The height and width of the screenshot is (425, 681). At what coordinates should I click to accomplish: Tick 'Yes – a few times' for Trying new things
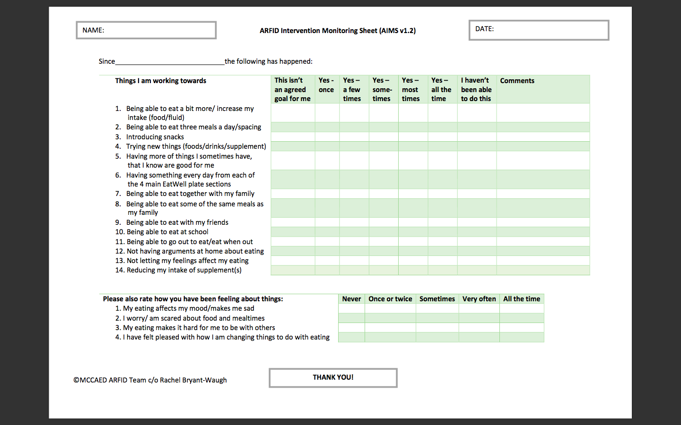354,146
